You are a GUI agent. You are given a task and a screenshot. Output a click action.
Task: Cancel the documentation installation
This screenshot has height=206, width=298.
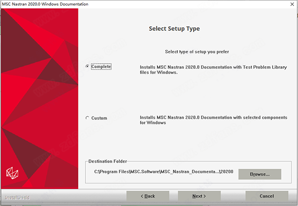[x=267, y=196]
